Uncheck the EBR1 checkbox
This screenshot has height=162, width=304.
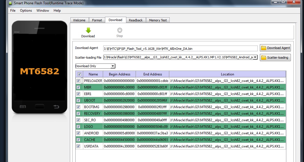[x=78, y=94]
